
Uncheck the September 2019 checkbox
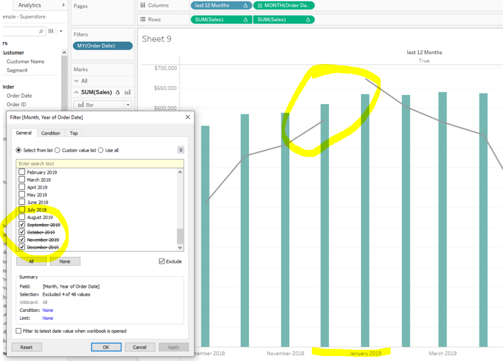pos(22,224)
